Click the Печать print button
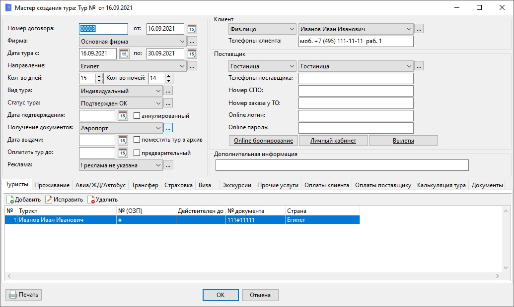514x307 pixels. tap(23, 295)
